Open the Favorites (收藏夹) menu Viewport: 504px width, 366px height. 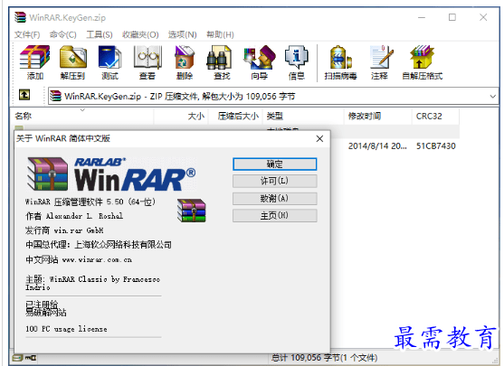[x=140, y=34]
